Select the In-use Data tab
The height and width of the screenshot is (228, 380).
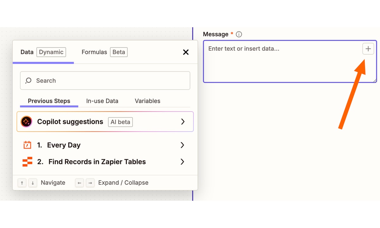[x=102, y=101]
